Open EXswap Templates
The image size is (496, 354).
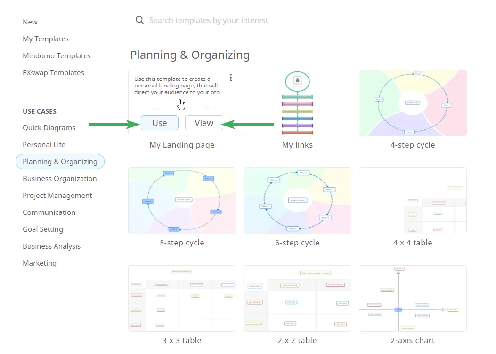pos(53,72)
